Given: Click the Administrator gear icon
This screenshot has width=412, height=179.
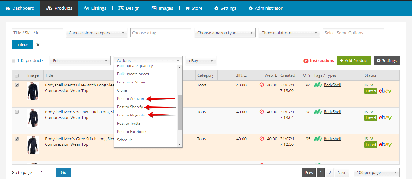Looking at the screenshot, I should 250,8.
